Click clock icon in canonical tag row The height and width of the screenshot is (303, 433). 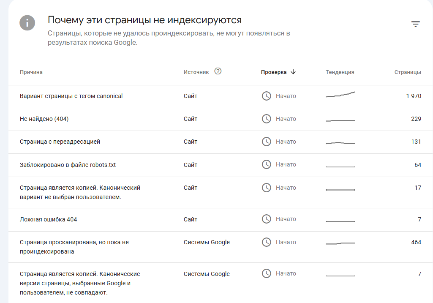point(266,96)
